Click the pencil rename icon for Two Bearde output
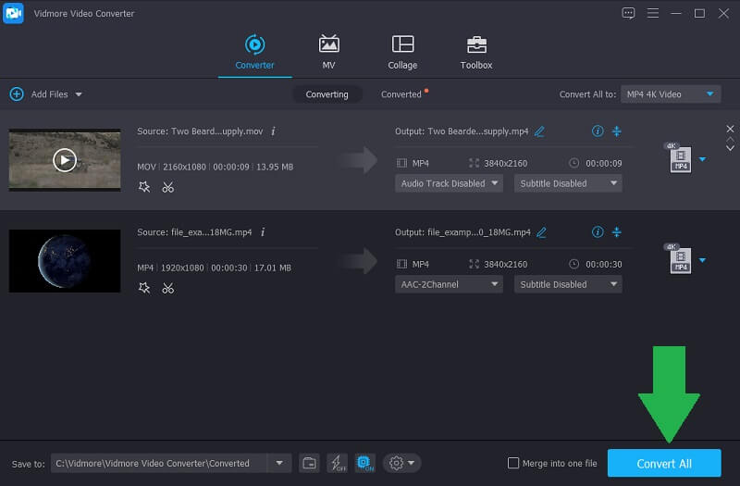The height and width of the screenshot is (486, 740). pos(540,131)
